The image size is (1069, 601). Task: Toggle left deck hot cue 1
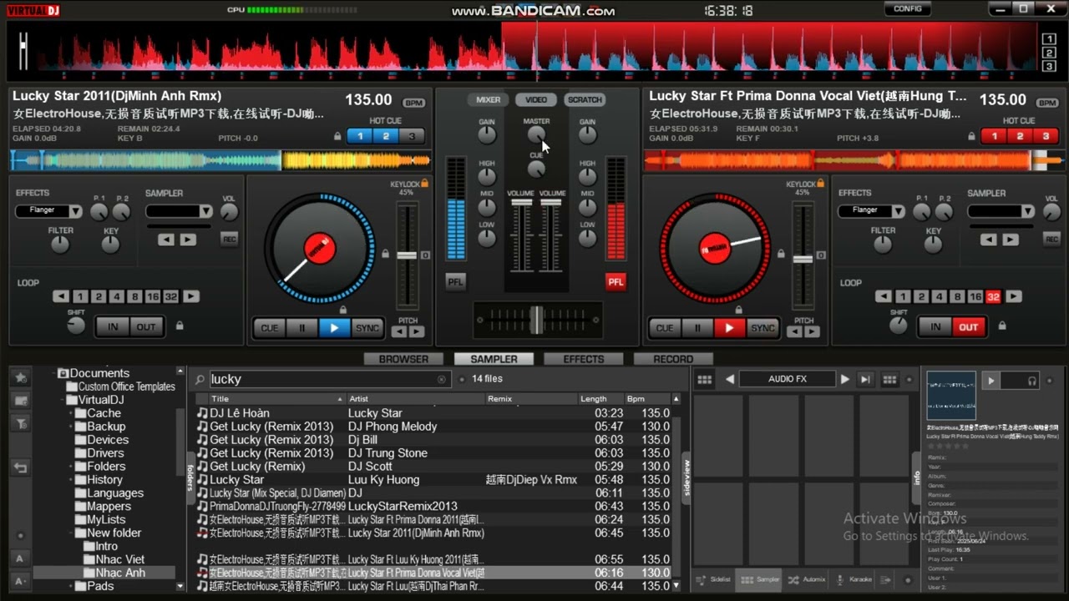[x=360, y=136]
